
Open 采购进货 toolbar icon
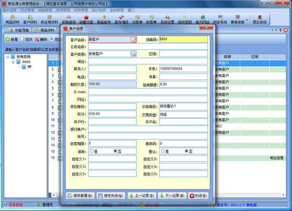69,20
